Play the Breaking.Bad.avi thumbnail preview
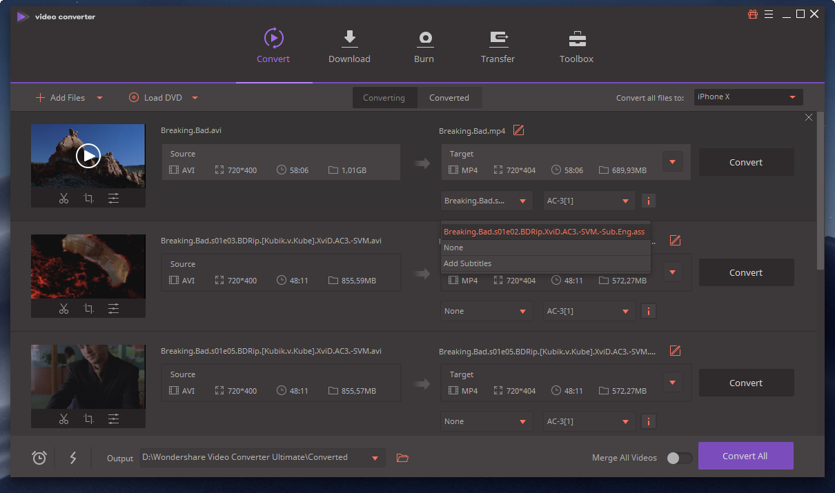Screen dimensions: 835x493 click(88, 156)
